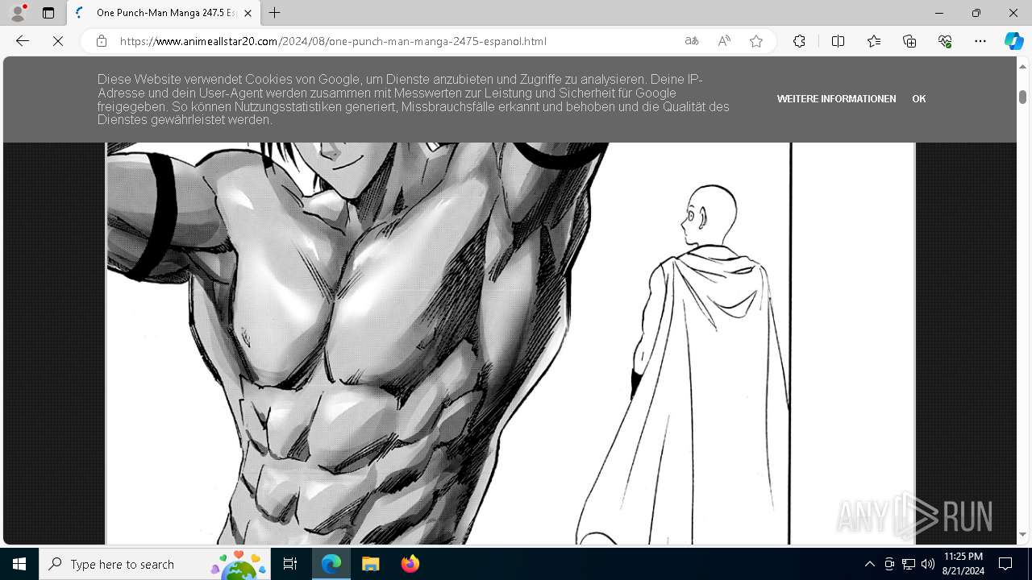Screen dimensions: 1032x580
Task: Open volume control tray icon
Action: pyautogui.click(x=928, y=564)
